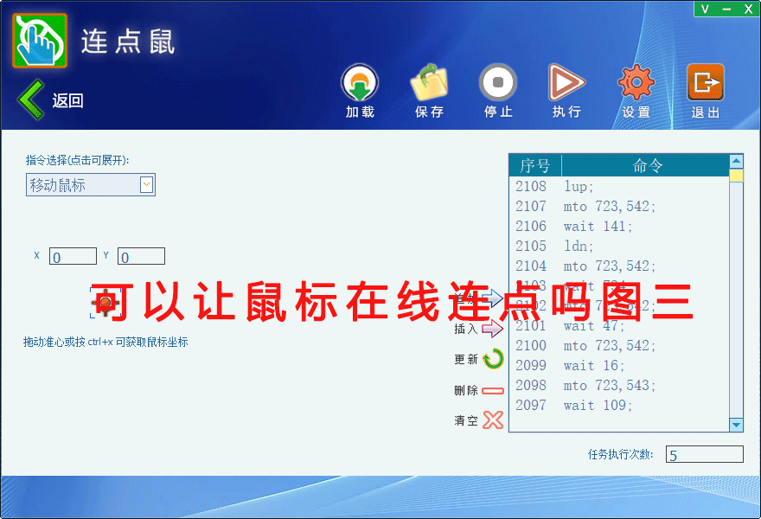Select row 2101 wait 47;
The image size is (761, 519).
point(619,326)
